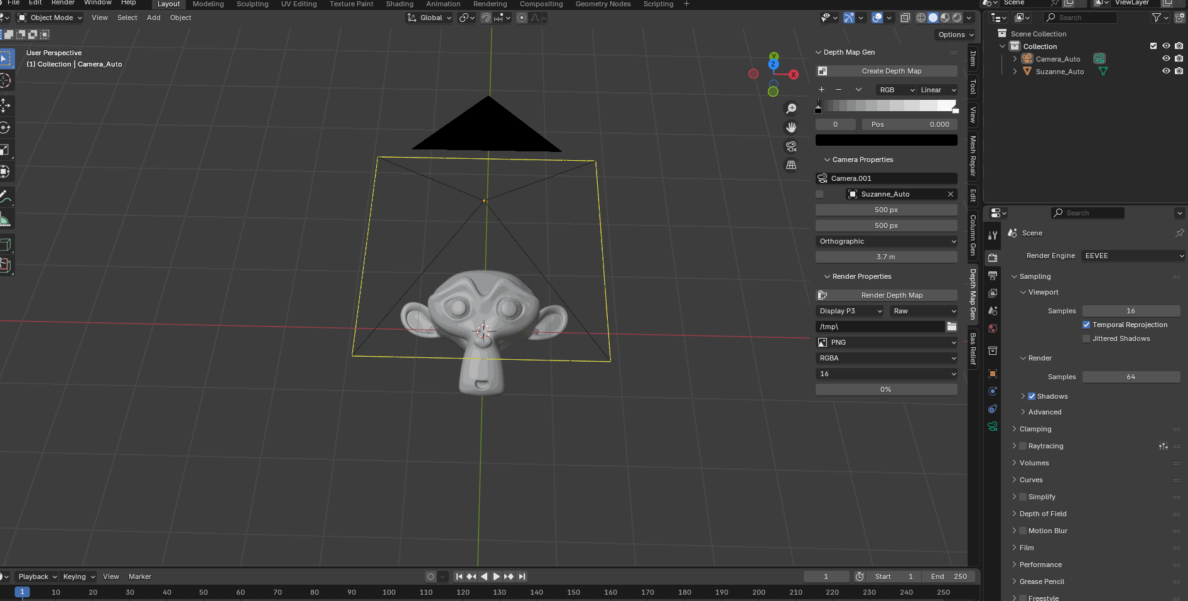Open the RGB color mode dropdown

(x=897, y=90)
